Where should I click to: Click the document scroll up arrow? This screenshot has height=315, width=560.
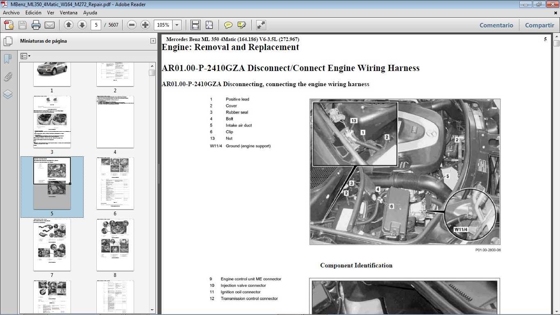(x=556, y=37)
